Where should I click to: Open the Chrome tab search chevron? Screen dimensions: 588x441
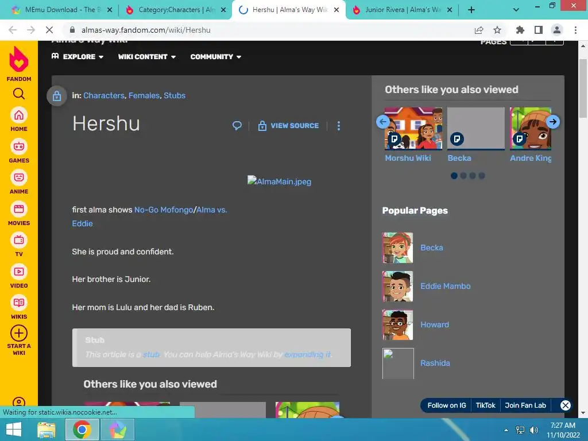pos(516,10)
